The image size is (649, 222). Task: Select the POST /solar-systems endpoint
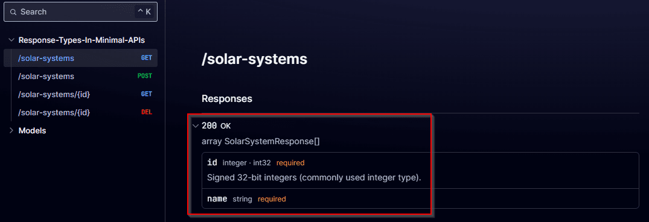(x=80, y=77)
